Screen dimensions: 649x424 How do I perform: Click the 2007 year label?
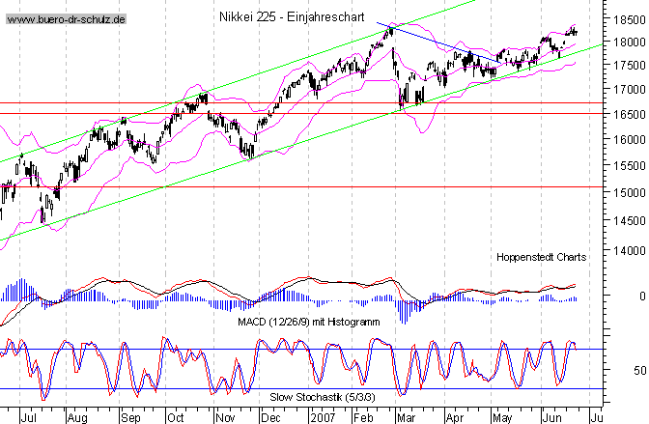point(323,417)
